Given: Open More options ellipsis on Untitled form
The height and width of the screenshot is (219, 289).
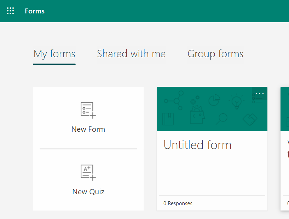Looking at the screenshot, I should click(260, 94).
